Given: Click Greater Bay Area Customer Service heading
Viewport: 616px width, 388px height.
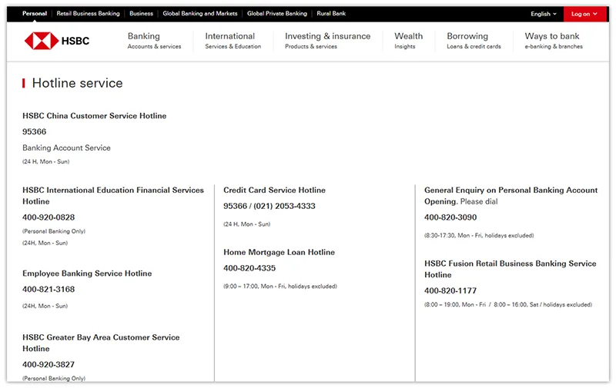Looking at the screenshot, I should click(x=101, y=343).
